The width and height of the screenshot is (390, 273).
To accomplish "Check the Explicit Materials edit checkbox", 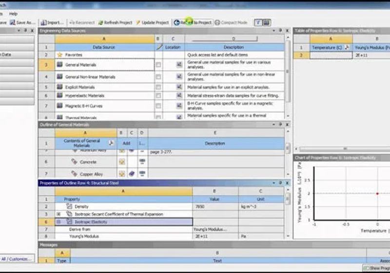I will 158,87.
